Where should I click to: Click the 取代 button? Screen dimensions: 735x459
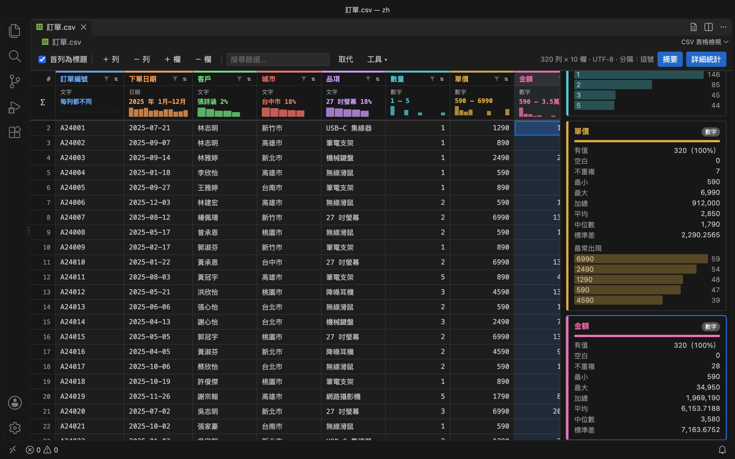point(346,59)
